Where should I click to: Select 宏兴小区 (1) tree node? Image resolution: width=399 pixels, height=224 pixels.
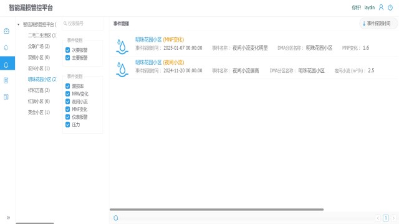point(39,68)
